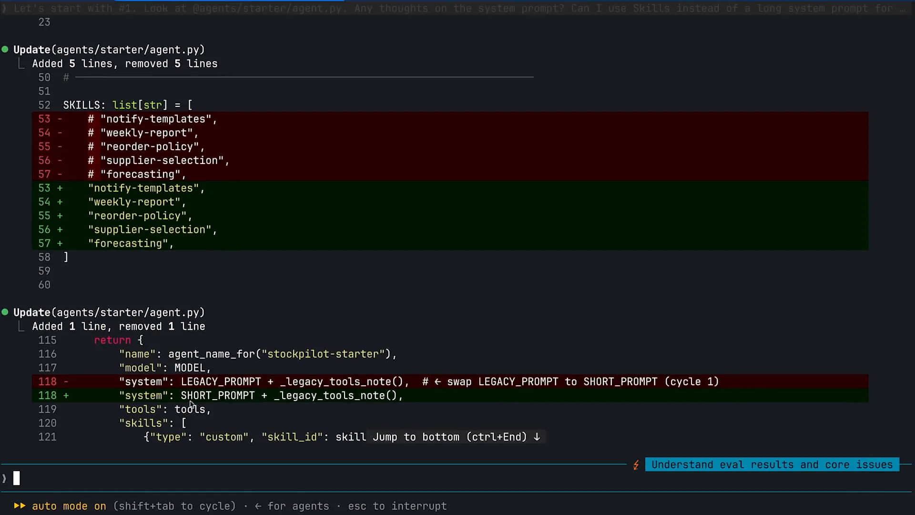Viewport: 915px width, 515px height.
Task: Click the added line "notify-templates",
Action: point(450,188)
